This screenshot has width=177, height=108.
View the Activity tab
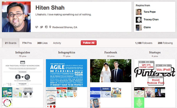57,43
